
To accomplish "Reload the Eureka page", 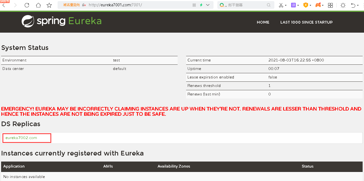I will pos(27,5).
